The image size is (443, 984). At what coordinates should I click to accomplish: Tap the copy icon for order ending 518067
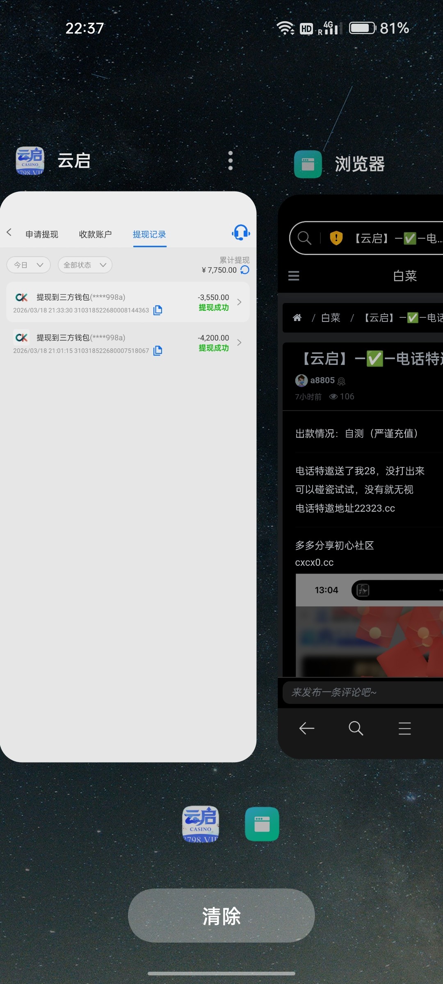(158, 351)
